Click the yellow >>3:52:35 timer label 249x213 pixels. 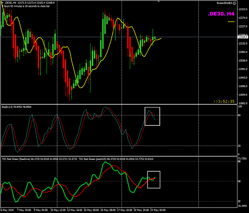[x=224, y=102]
